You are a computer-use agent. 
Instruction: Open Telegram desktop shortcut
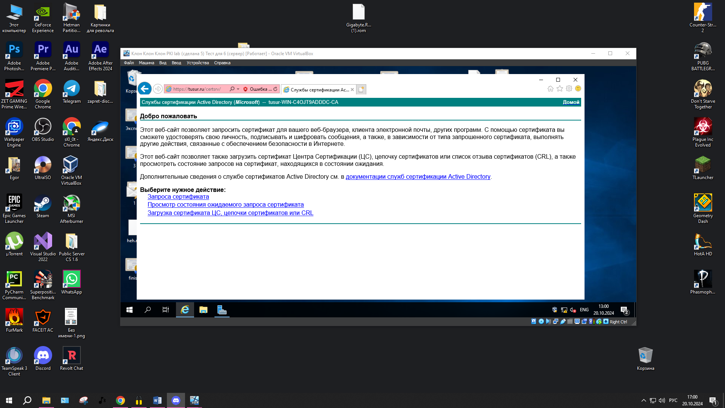tap(71, 91)
